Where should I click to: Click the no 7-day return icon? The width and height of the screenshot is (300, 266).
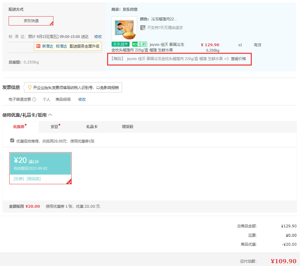(143, 28)
